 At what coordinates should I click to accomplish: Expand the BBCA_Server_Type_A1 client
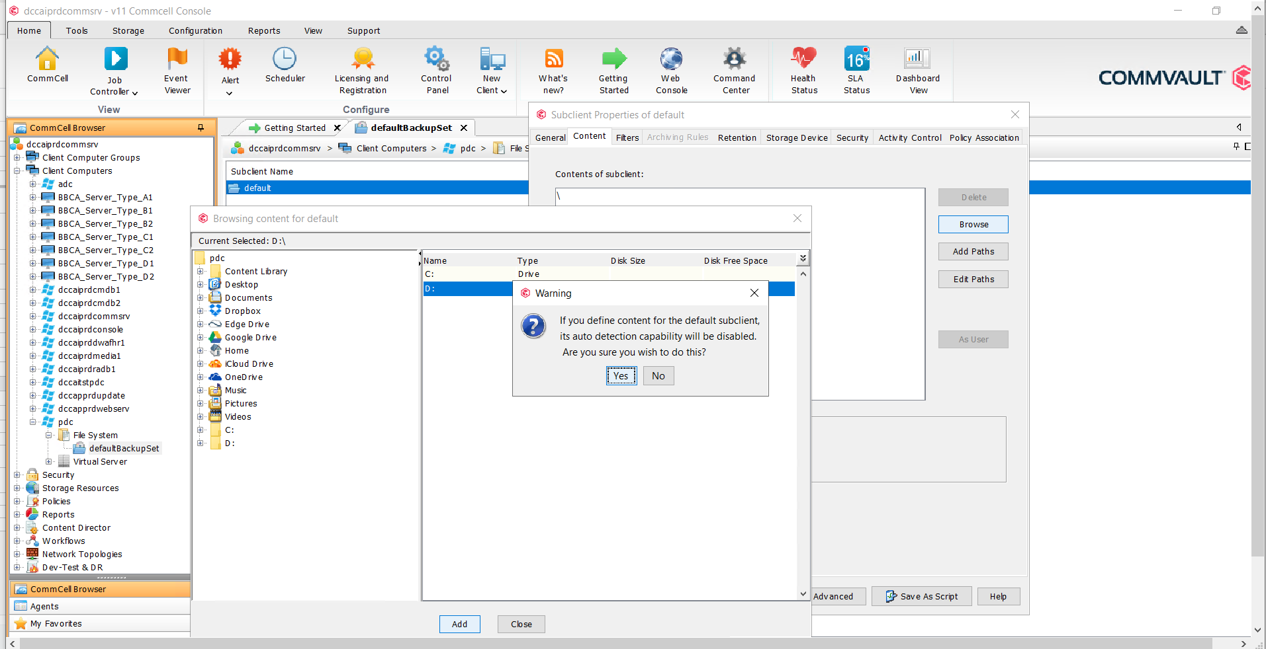tap(32, 197)
